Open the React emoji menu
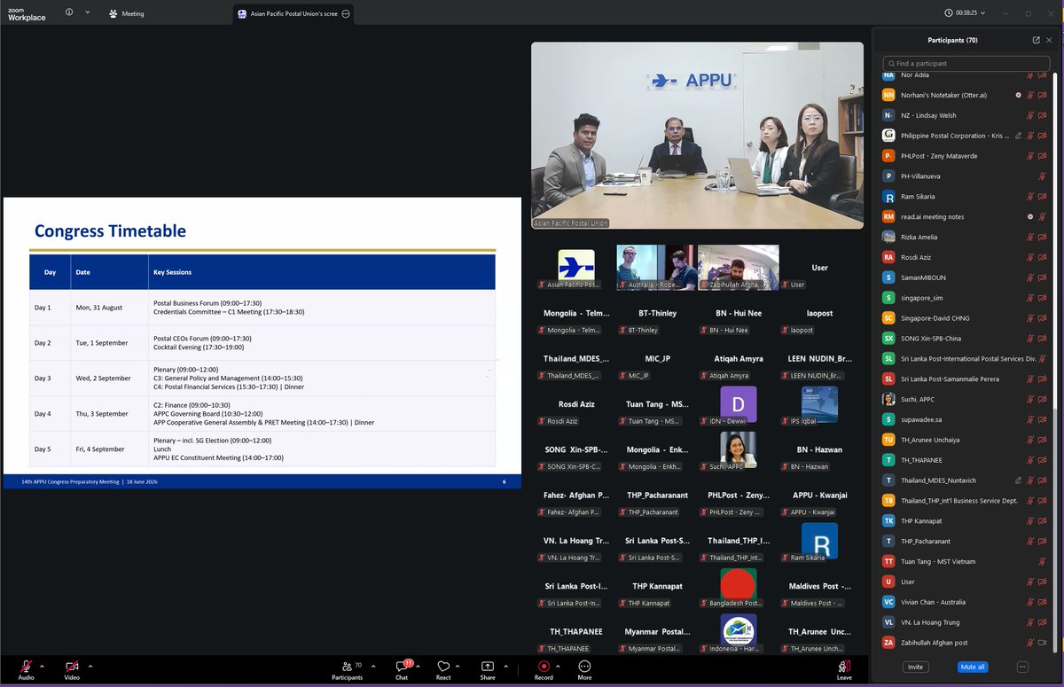 (443, 667)
